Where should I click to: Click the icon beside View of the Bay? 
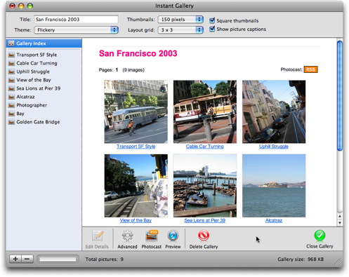[x=11, y=80]
